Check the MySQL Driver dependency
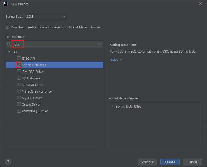This screenshot has width=207, height=167. (x=19, y=98)
